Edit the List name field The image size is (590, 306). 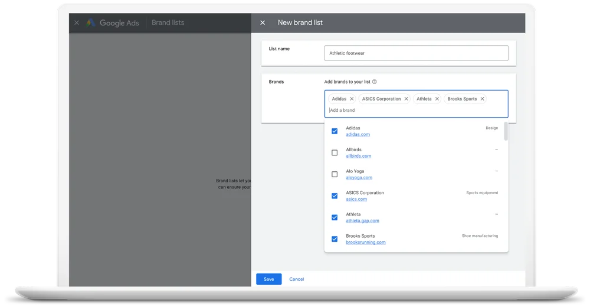pos(416,53)
